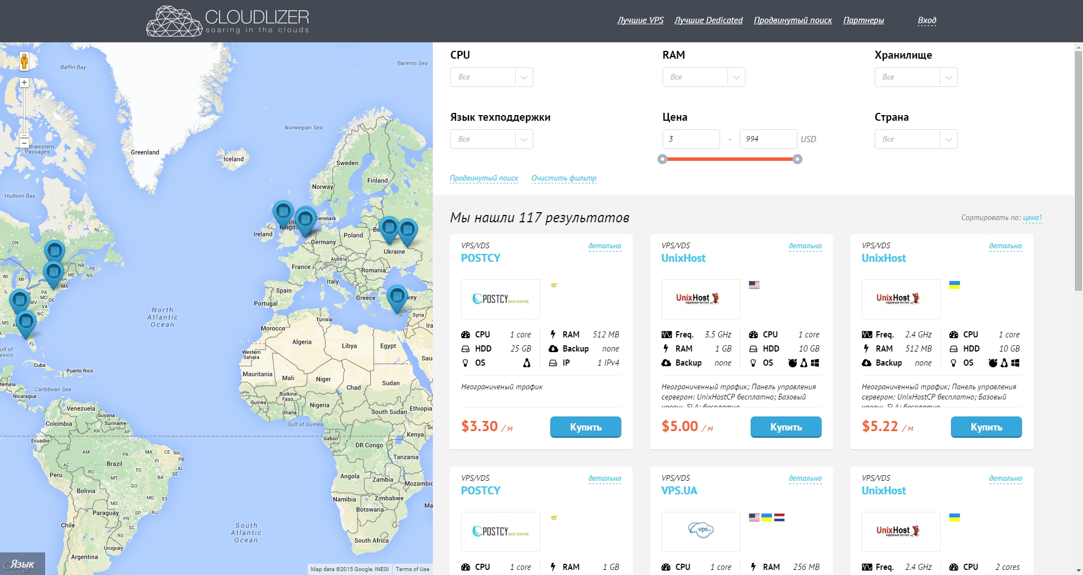Screen dimensions: 1083x575
Task: Open the CPU filter dropdown
Action: [492, 77]
